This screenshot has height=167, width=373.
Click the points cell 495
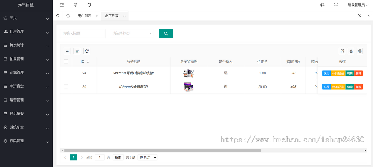293,87
